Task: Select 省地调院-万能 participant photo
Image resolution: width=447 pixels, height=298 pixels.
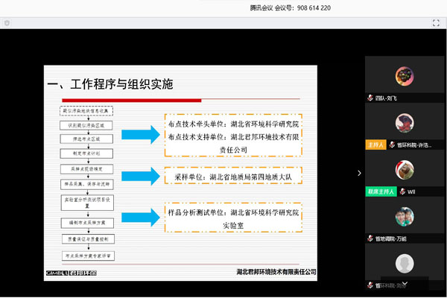Action: [x=405, y=218]
